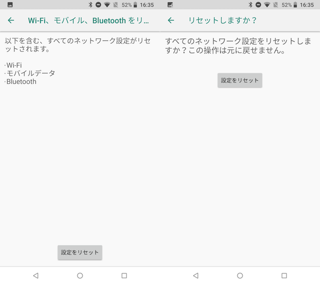Confirm with 設定をリセット button on リセットしますか？ screen
The image size is (320, 285).
240,81
